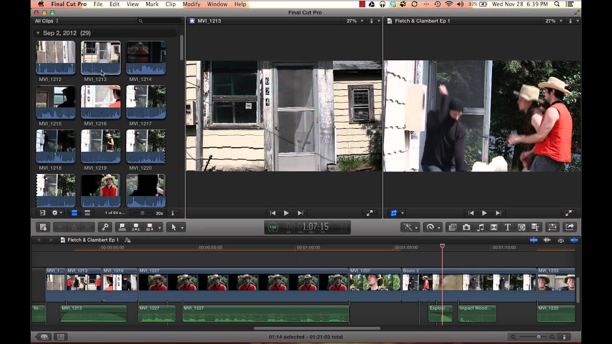Toggle browser clip appearance options switch
Image resolution: width=612 pixels, height=344 pixels.
[173, 213]
